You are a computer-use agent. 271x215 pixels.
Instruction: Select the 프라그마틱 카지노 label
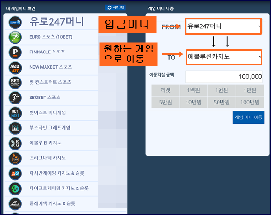[47, 158]
